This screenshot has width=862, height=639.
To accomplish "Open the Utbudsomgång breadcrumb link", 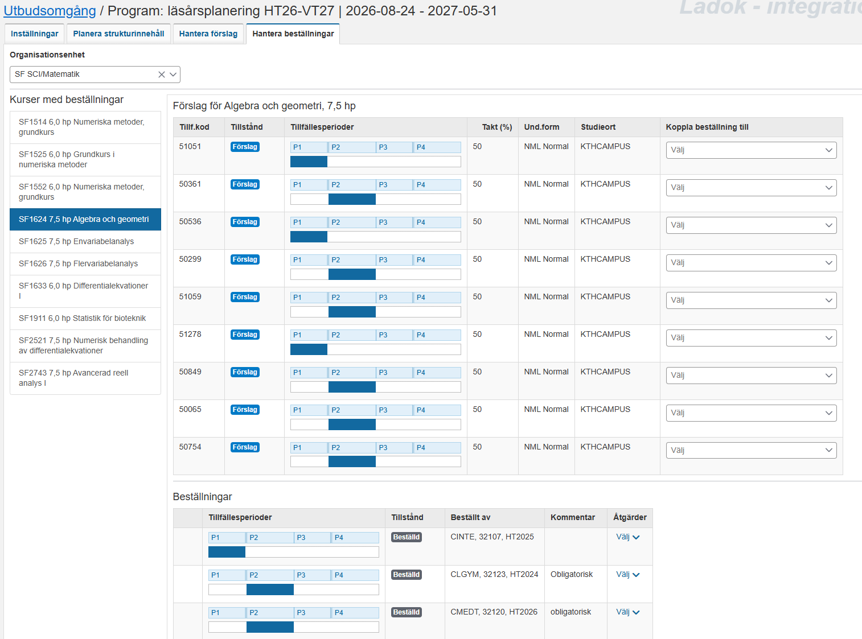I will coord(50,11).
